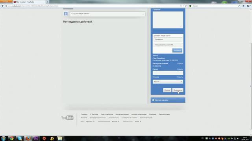Open the Язык Русский language dropdown
252x141 pixels.
[90, 122]
